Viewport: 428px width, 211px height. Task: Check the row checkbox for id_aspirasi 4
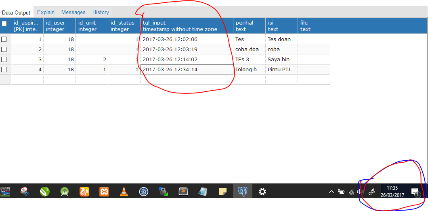tap(4, 69)
